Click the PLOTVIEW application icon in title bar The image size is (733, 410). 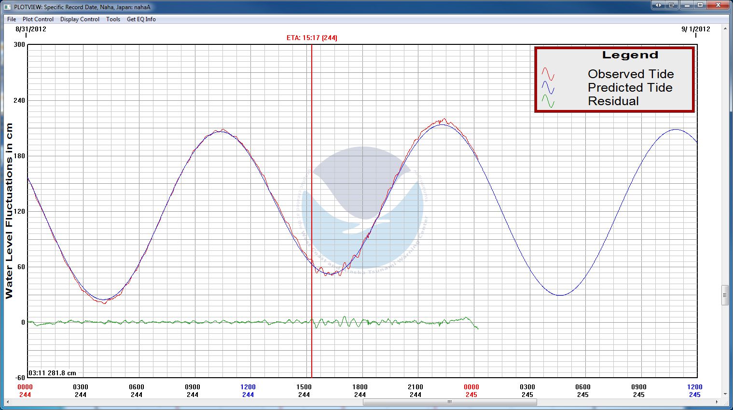(7, 7)
